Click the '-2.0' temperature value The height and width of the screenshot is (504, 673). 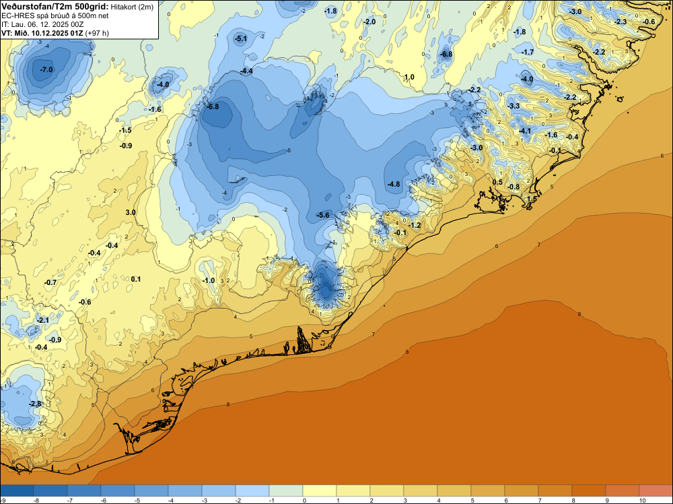click(369, 22)
